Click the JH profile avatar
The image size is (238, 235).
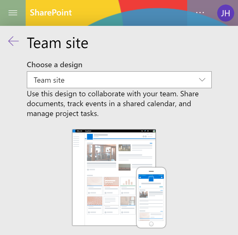pos(225,13)
